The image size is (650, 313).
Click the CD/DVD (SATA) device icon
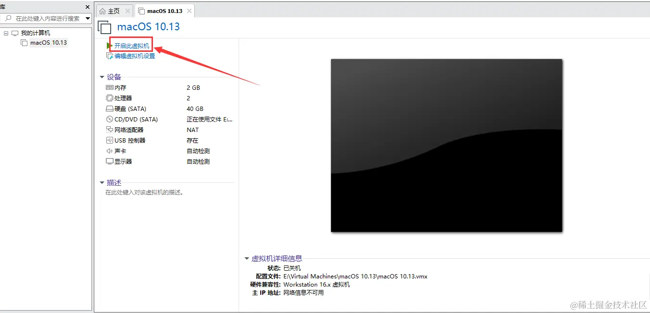(110, 119)
